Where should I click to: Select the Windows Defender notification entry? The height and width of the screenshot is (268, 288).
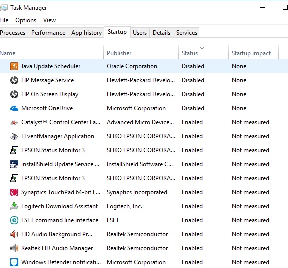(61, 262)
